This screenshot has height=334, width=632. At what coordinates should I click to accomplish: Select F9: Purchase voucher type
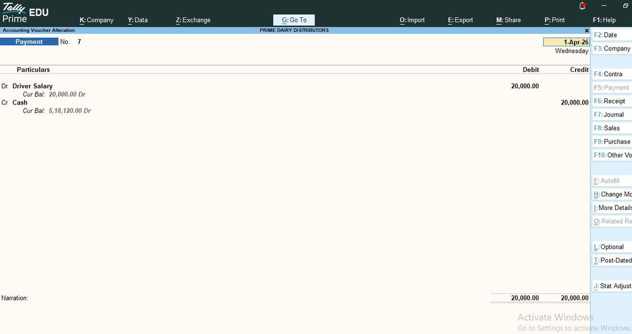coord(612,141)
